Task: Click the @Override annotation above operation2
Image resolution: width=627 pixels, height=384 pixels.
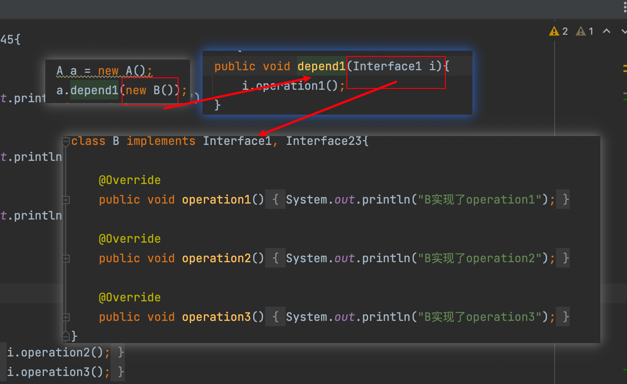Action: [x=130, y=239]
